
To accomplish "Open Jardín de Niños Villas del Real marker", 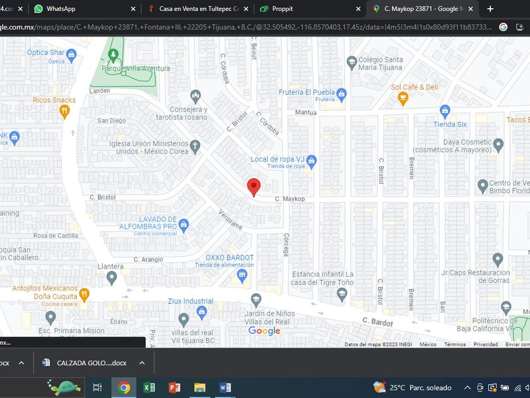I will [x=256, y=301].
